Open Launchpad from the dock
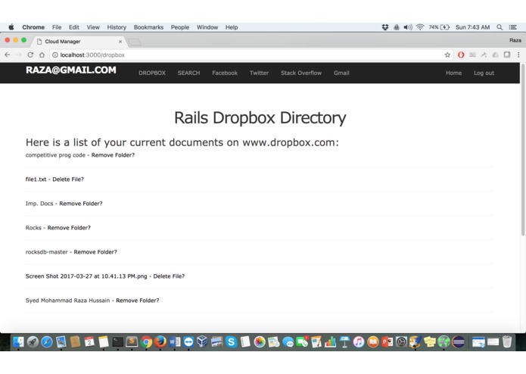526x374 pixels. [x=33, y=341]
